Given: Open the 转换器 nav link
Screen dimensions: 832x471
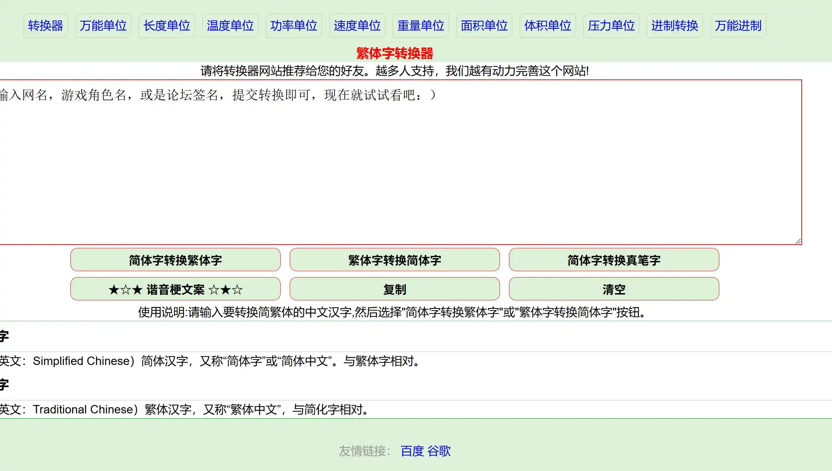Looking at the screenshot, I should tap(46, 26).
